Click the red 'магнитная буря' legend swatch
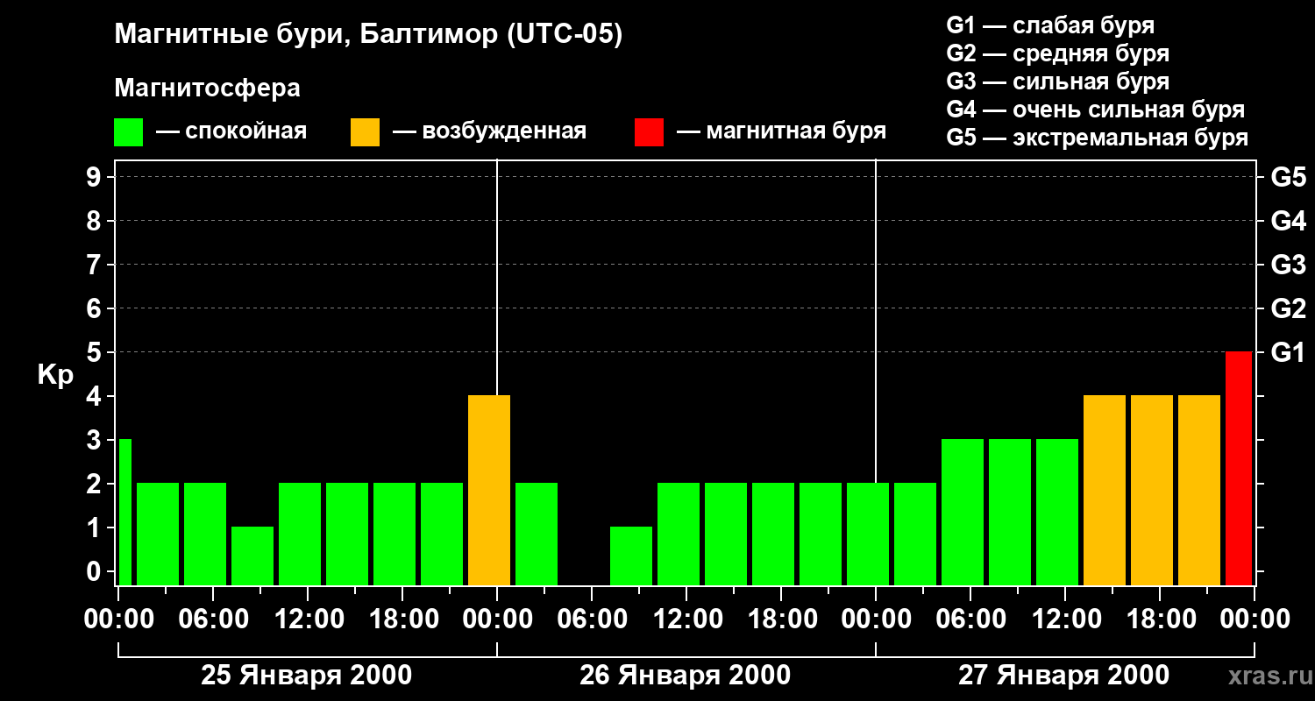 (x=649, y=132)
